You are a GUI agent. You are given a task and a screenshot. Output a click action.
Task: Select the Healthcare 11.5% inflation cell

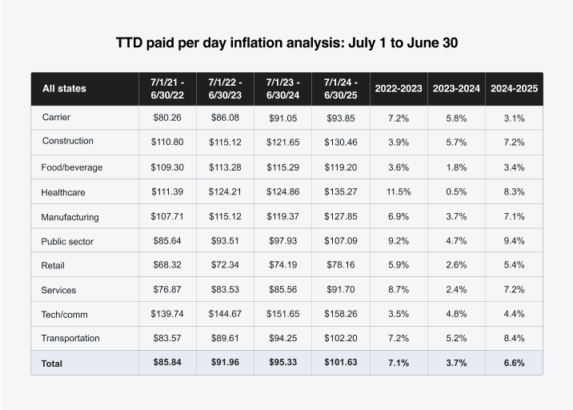click(x=399, y=192)
